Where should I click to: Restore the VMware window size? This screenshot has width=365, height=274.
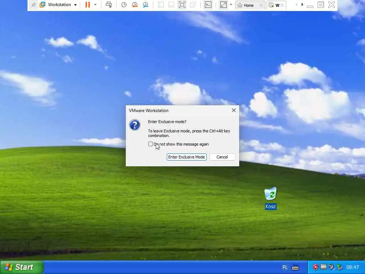(x=320, y=5)
